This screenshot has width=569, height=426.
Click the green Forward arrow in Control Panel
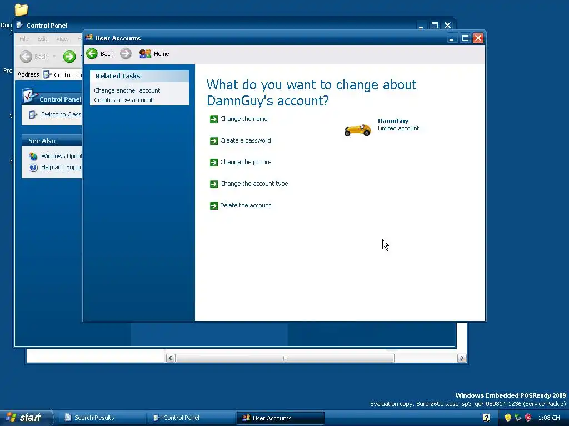point(69,57)
